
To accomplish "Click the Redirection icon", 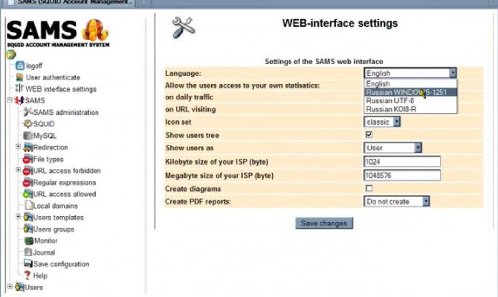I will tap(28, 147).
